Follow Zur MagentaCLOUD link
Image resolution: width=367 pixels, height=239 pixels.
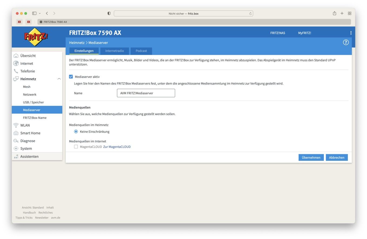coord(117,147)
